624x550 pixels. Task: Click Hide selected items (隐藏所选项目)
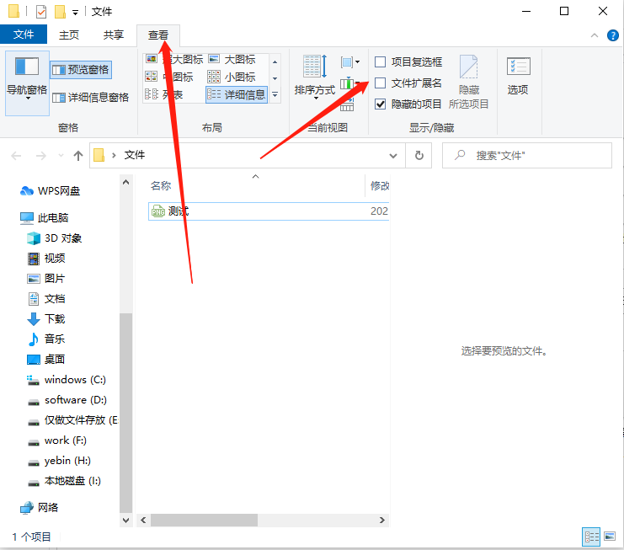click(x=469, y=82)
